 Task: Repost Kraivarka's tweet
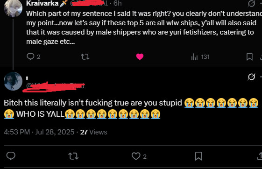(x=85, y=57)
